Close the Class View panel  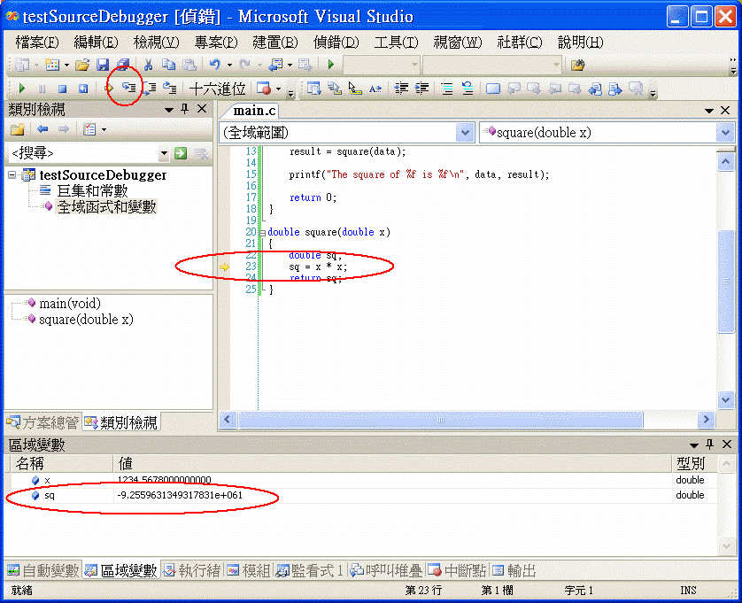click(x=202, y=109)
